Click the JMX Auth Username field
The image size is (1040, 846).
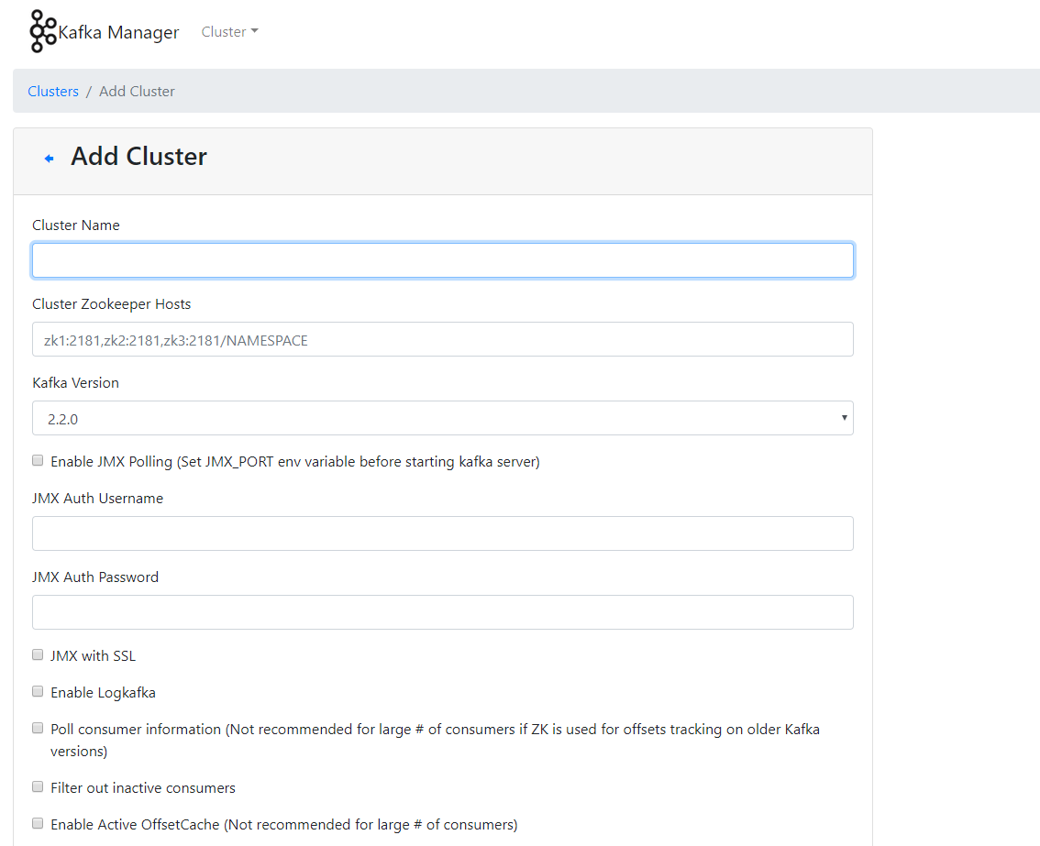point(442,533)
